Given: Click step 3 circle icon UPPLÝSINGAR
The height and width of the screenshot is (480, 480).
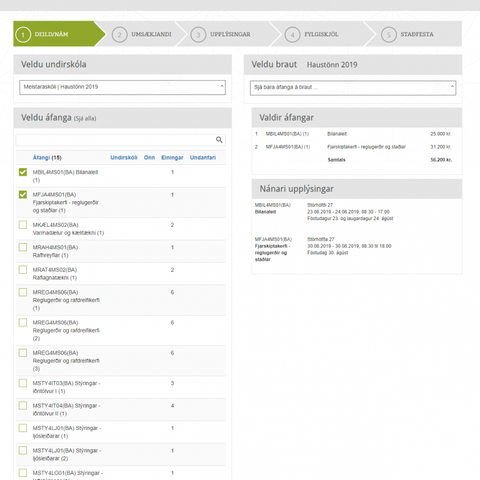Looking at the screenshot, I should point(198,34).
